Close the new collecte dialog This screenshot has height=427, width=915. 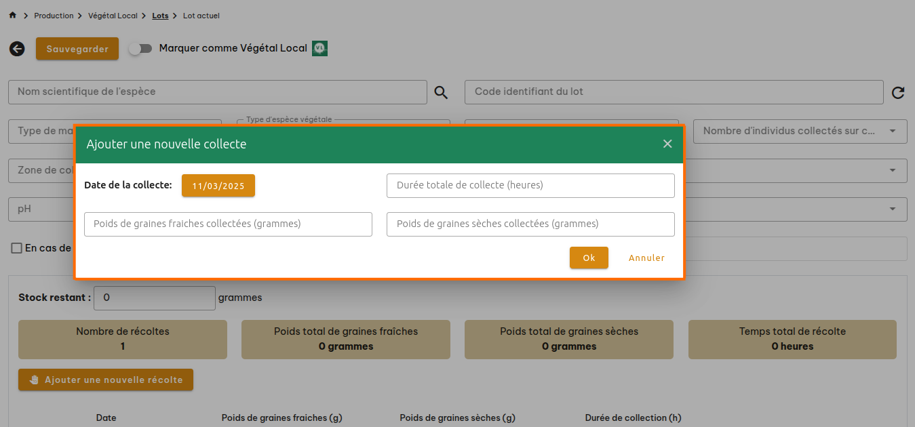667,144
